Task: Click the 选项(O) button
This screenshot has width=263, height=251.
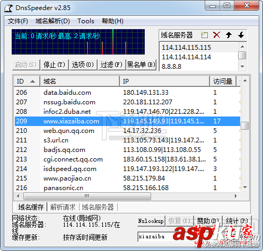Action: pyautogui.click(x=83, y=65)
